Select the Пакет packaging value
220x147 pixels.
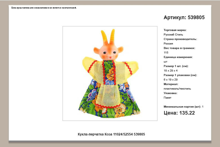(168, 98)
